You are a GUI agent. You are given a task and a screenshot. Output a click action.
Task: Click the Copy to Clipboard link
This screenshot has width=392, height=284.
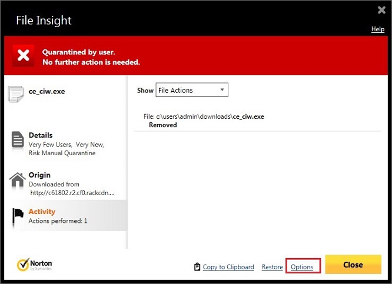tap(228, 267)
